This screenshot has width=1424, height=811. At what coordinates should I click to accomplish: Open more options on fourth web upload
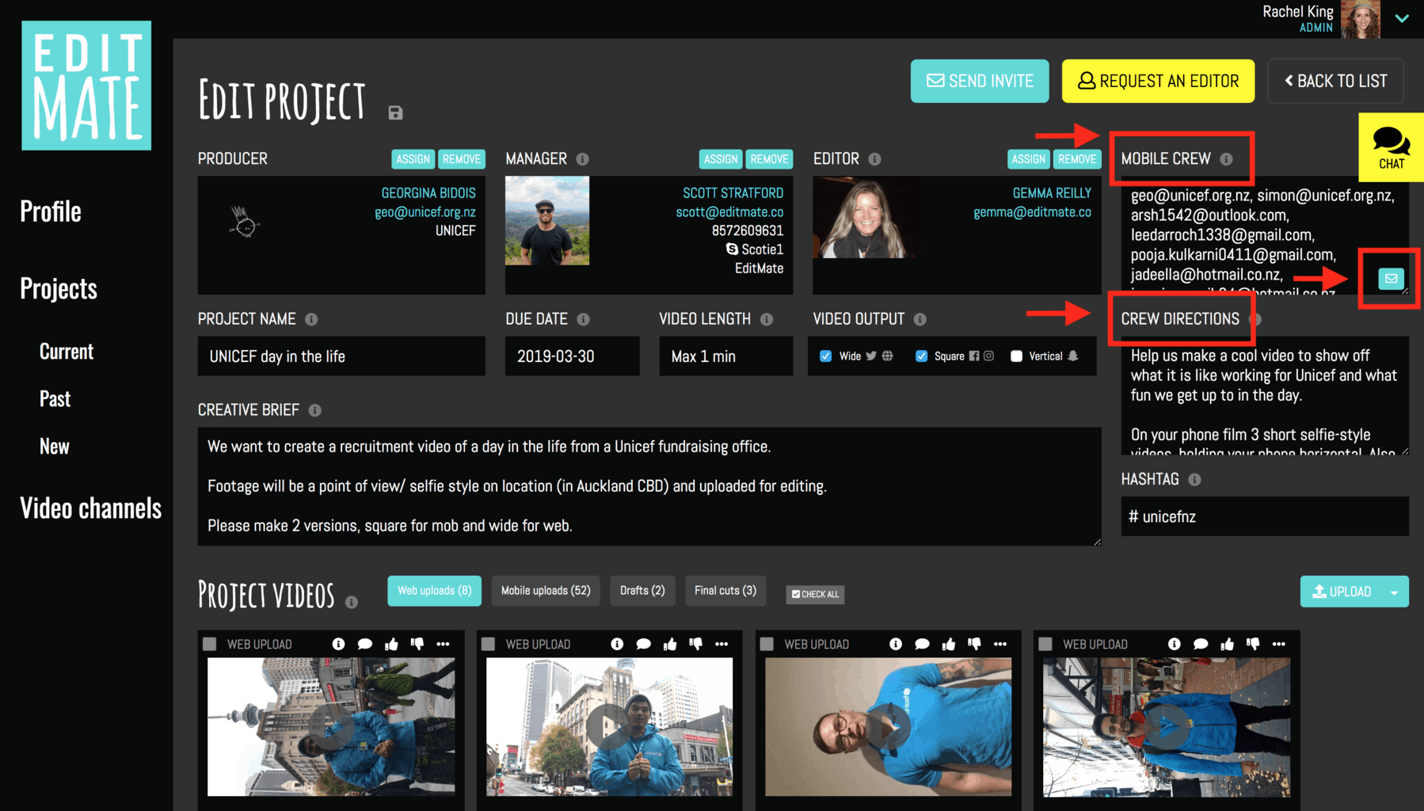1278,644
